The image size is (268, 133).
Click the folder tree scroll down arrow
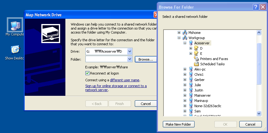259,113
